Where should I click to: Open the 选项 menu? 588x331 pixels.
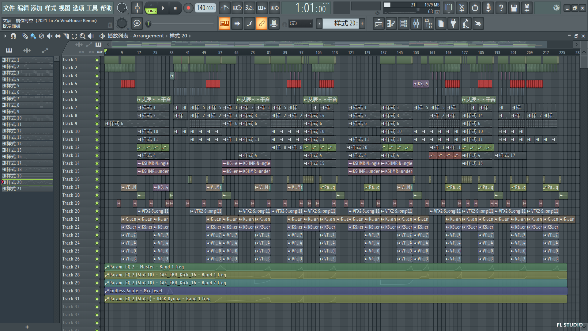point(78,8)
